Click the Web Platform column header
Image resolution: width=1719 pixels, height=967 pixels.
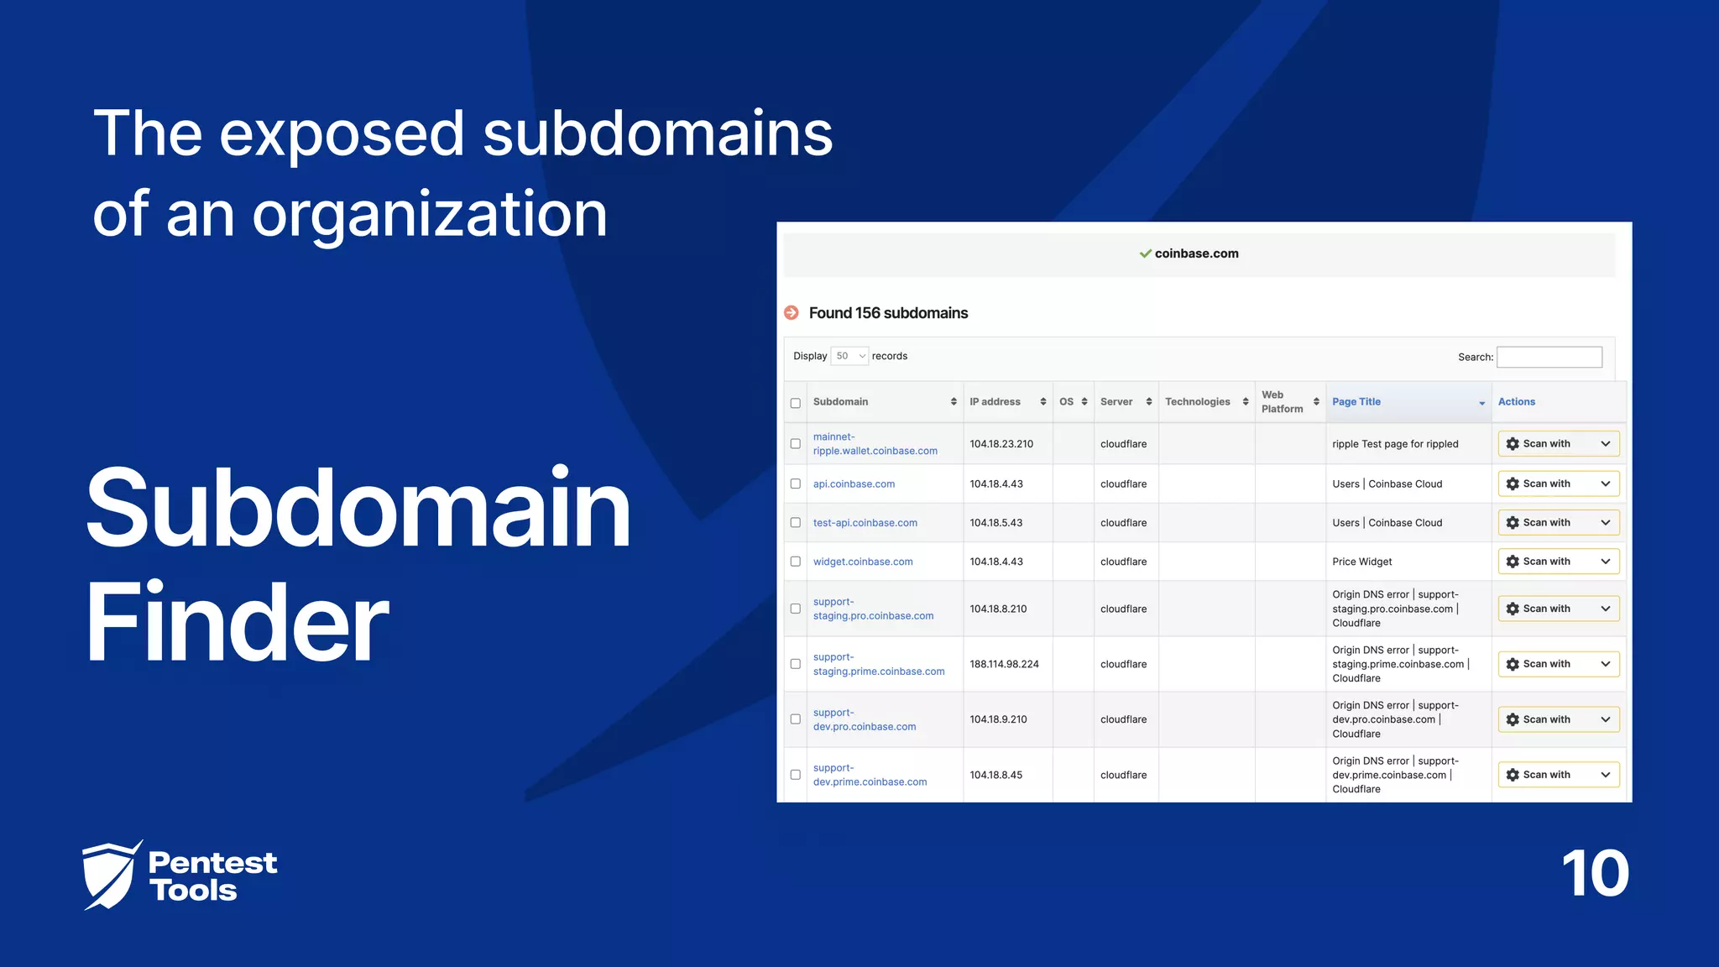pos(1282,402)
